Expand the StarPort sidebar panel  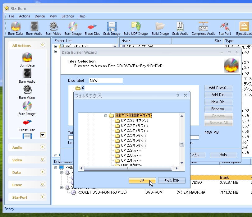tap(43, 196)
